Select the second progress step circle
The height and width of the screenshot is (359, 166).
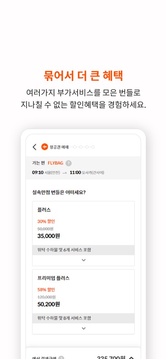pyautogui.click(x=81, y=147)
